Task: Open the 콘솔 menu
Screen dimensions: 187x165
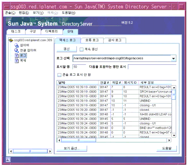Action: click(x=10, y=13)
